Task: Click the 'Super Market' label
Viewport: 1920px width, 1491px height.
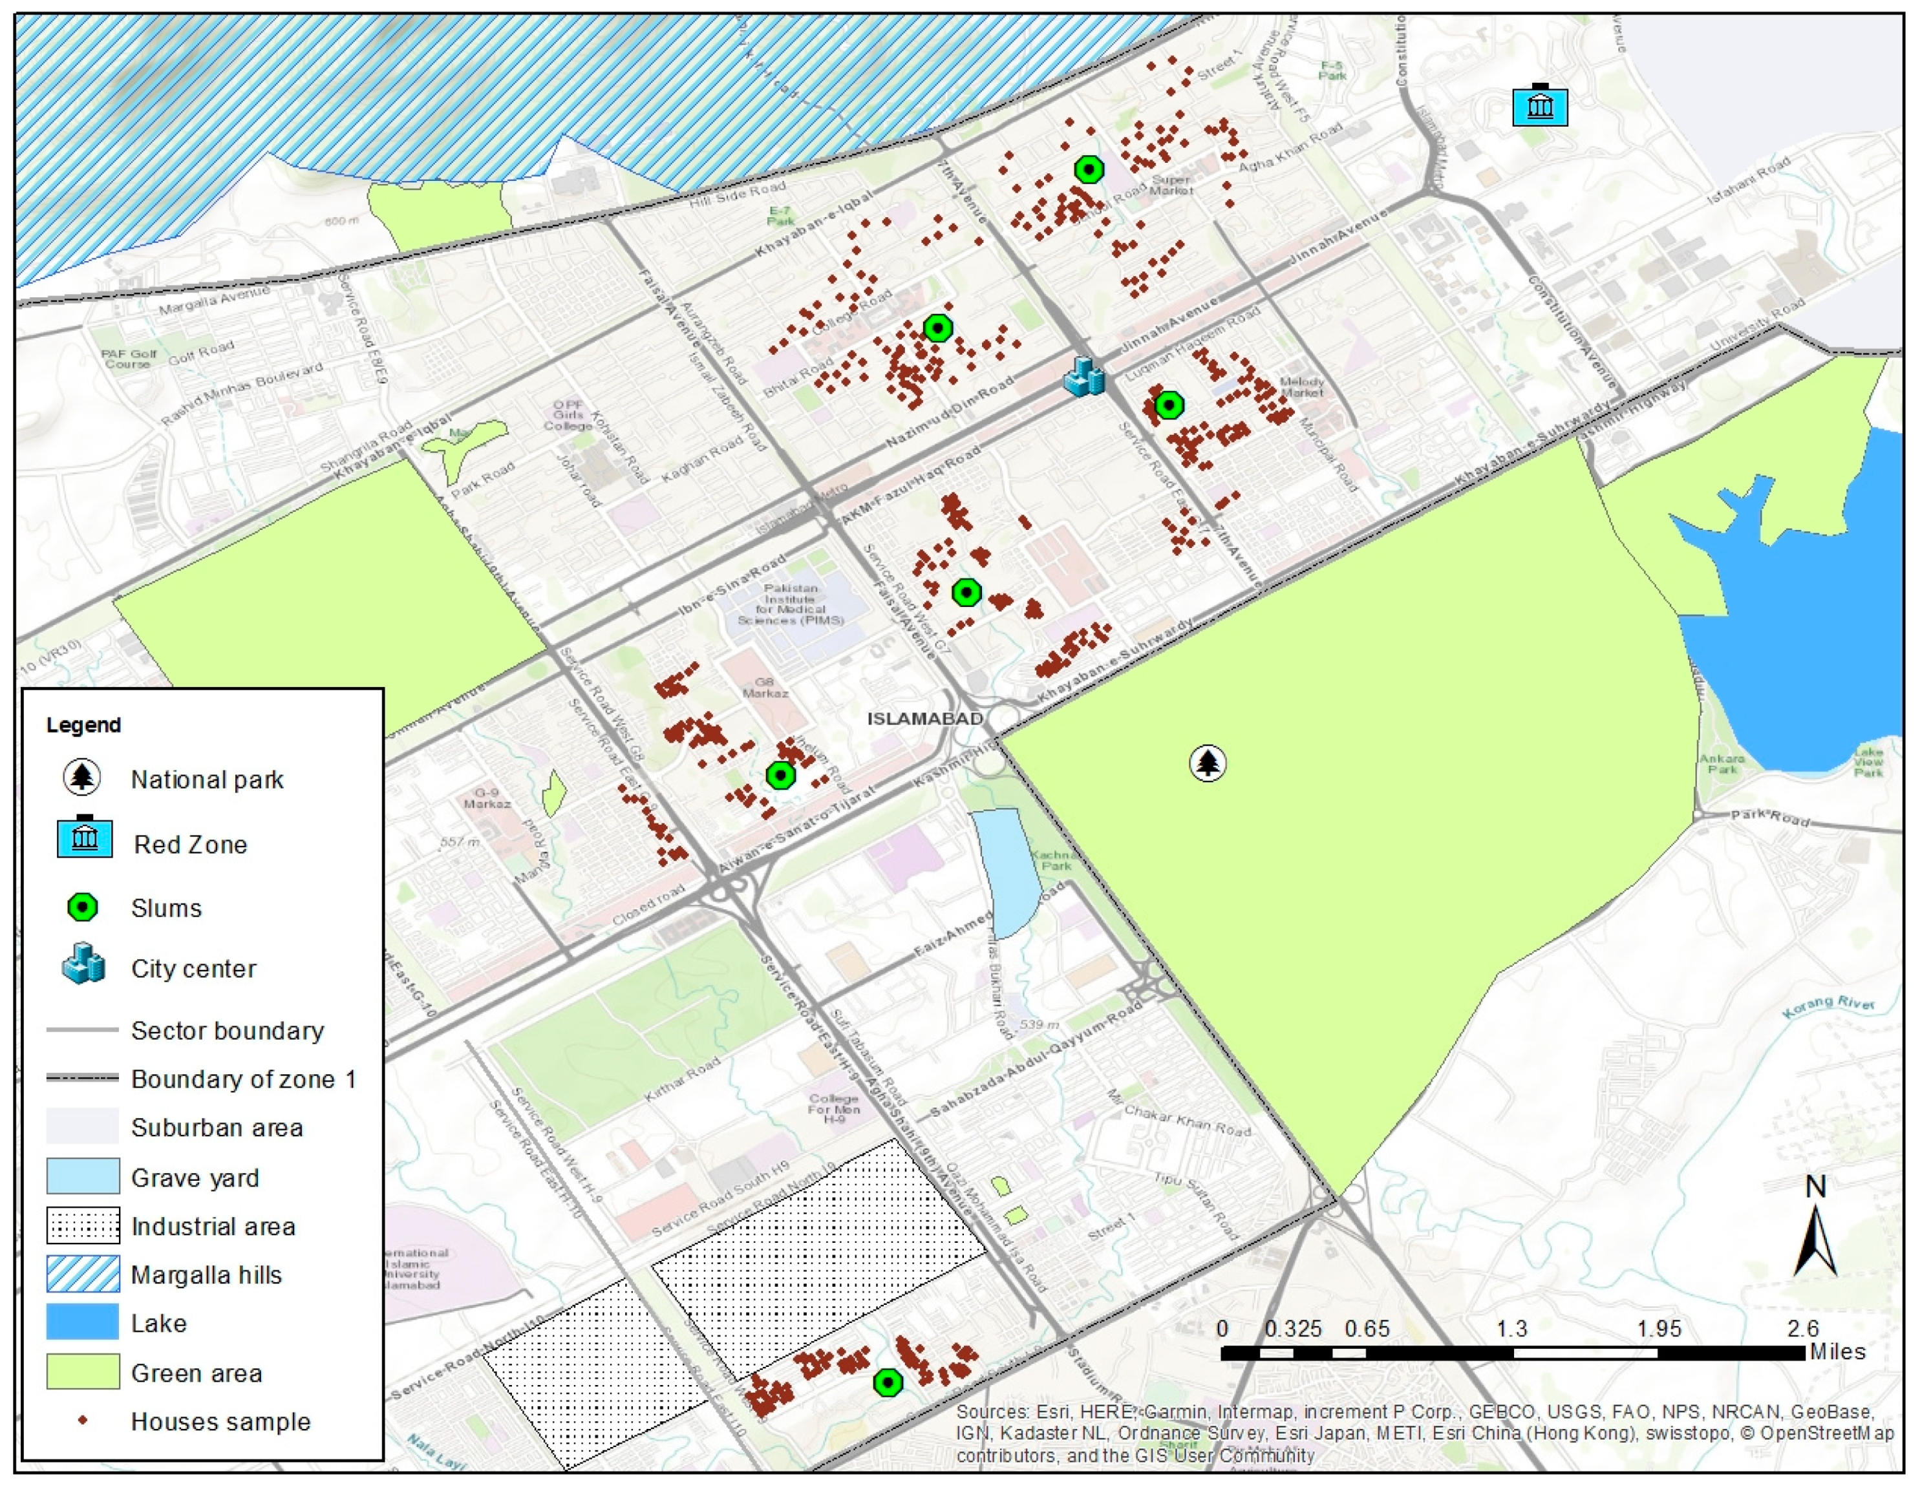Action: (1171, 185)
